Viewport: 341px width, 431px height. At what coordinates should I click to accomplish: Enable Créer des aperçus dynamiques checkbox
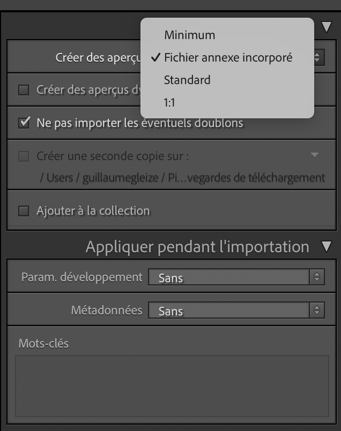24,90
